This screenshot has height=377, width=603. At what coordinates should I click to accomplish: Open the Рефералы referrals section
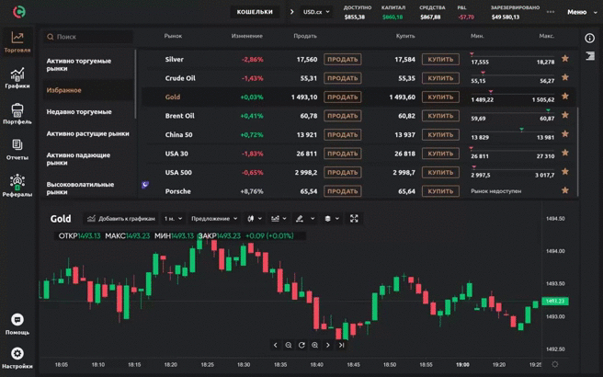pyautogui.click(x=17, y=186)
